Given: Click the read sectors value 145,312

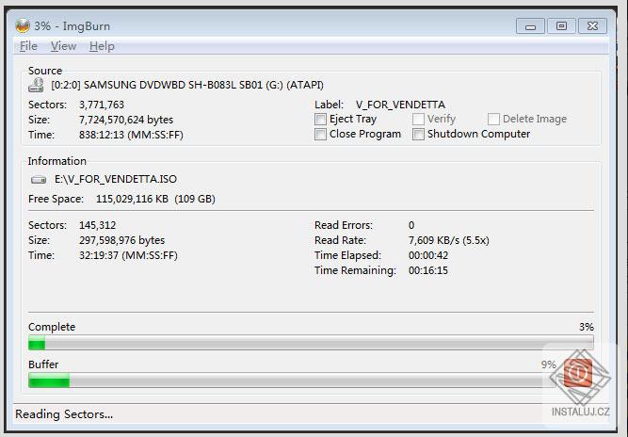Looking at the screenshot, I should click(x=97, y=225).
